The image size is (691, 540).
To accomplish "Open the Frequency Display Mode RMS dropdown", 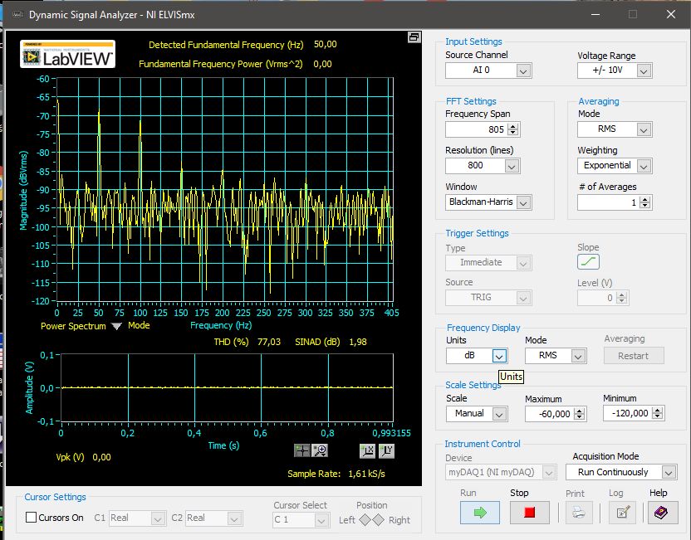I will click(578, 356).
